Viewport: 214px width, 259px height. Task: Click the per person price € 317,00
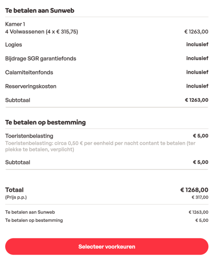point(200,197)
